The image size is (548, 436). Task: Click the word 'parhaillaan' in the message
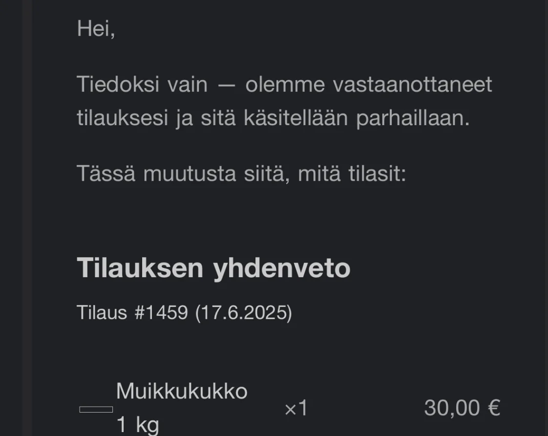(x=413, y=119)
